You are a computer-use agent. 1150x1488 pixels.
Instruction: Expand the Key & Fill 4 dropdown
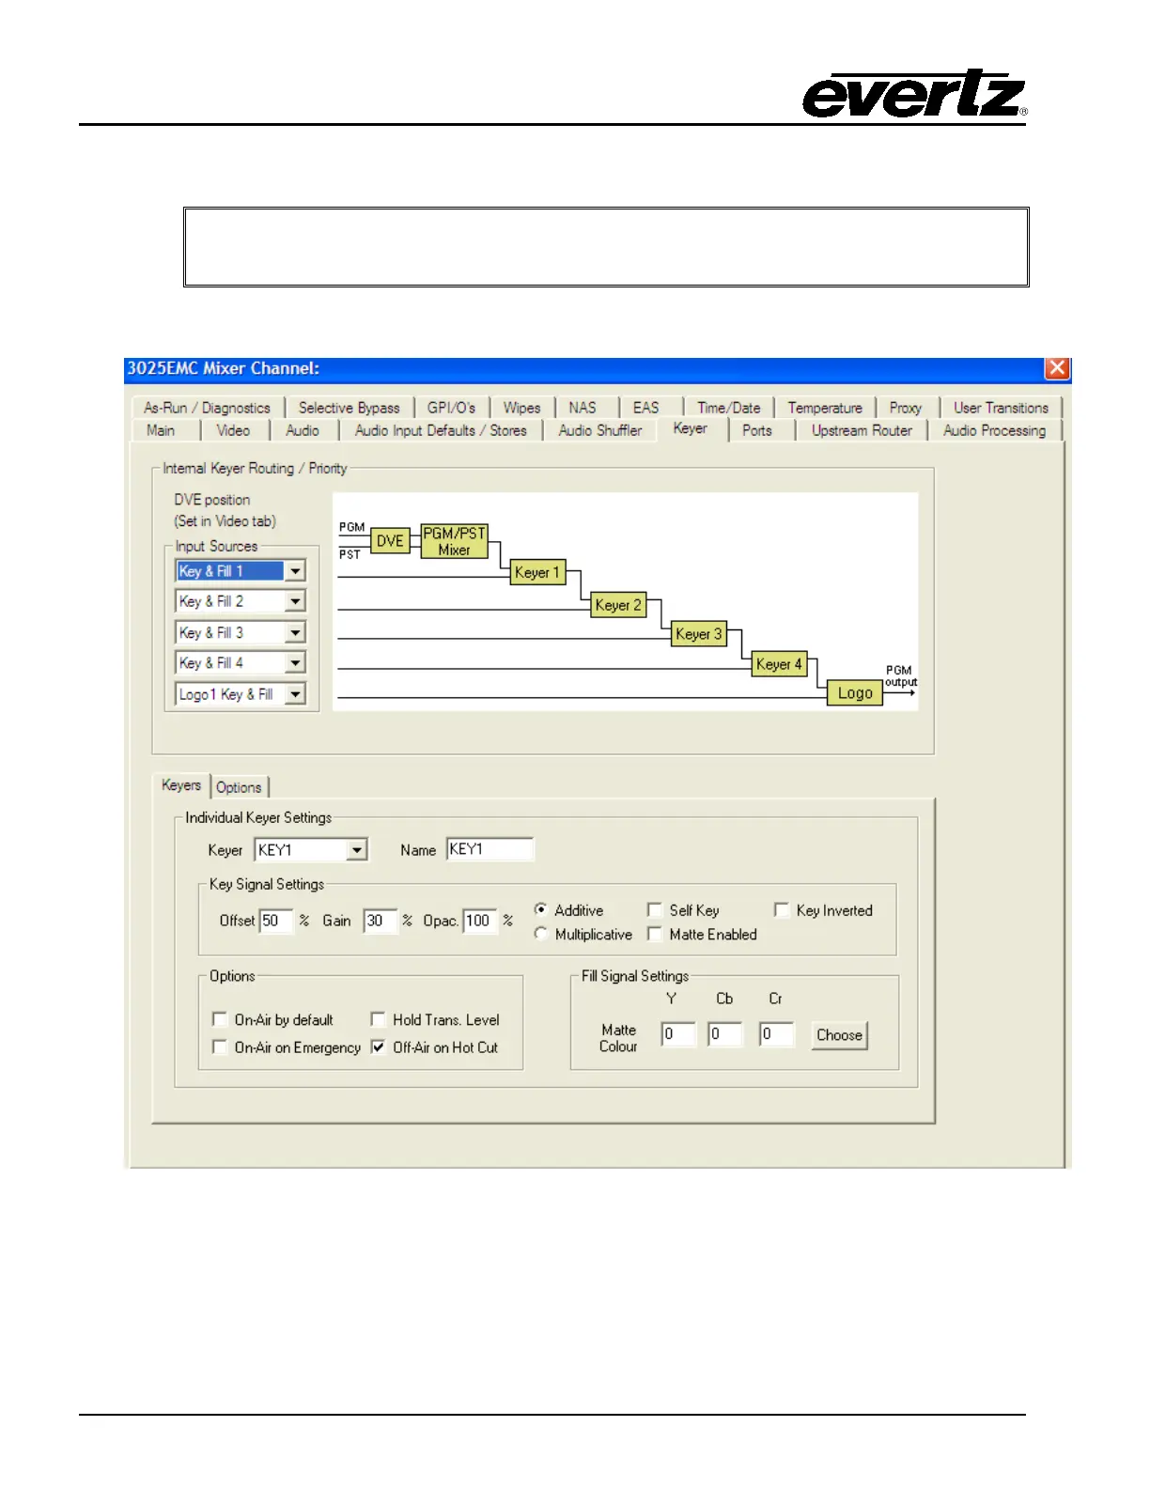click(295, 663)
